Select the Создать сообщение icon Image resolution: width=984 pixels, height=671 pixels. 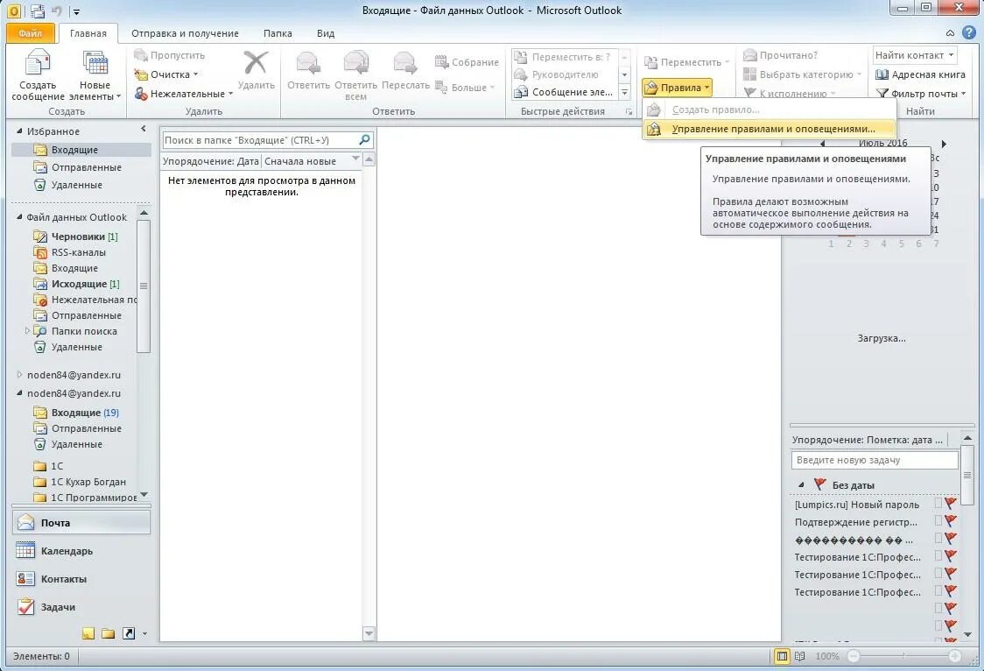[x=38, y=74]
